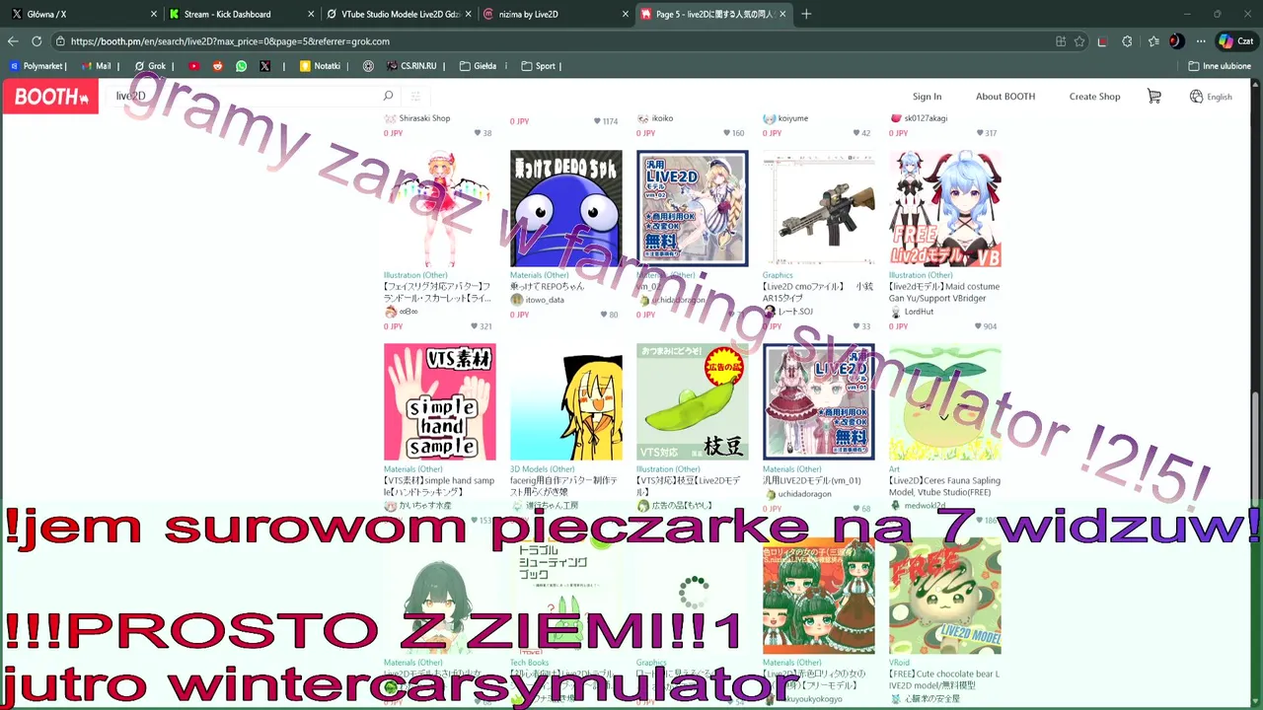Open AR15 rifle thumbnail
This screenshot has height=710, width=1263.
[819, 208]
